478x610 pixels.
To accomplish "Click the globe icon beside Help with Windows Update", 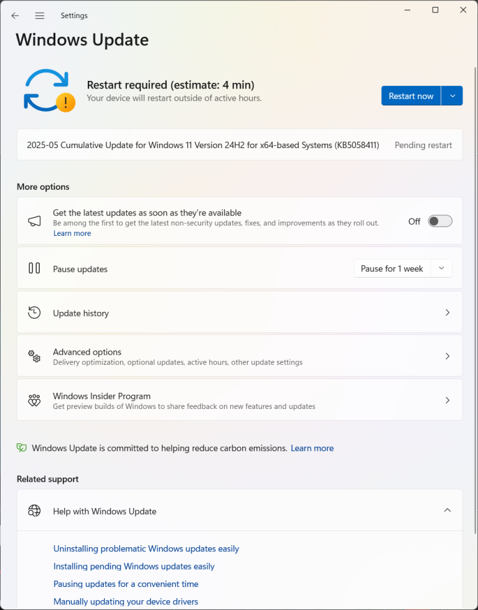I will (34, 510).
